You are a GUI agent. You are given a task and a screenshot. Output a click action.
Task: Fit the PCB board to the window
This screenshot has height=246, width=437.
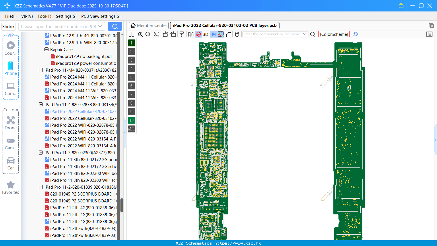157,34
